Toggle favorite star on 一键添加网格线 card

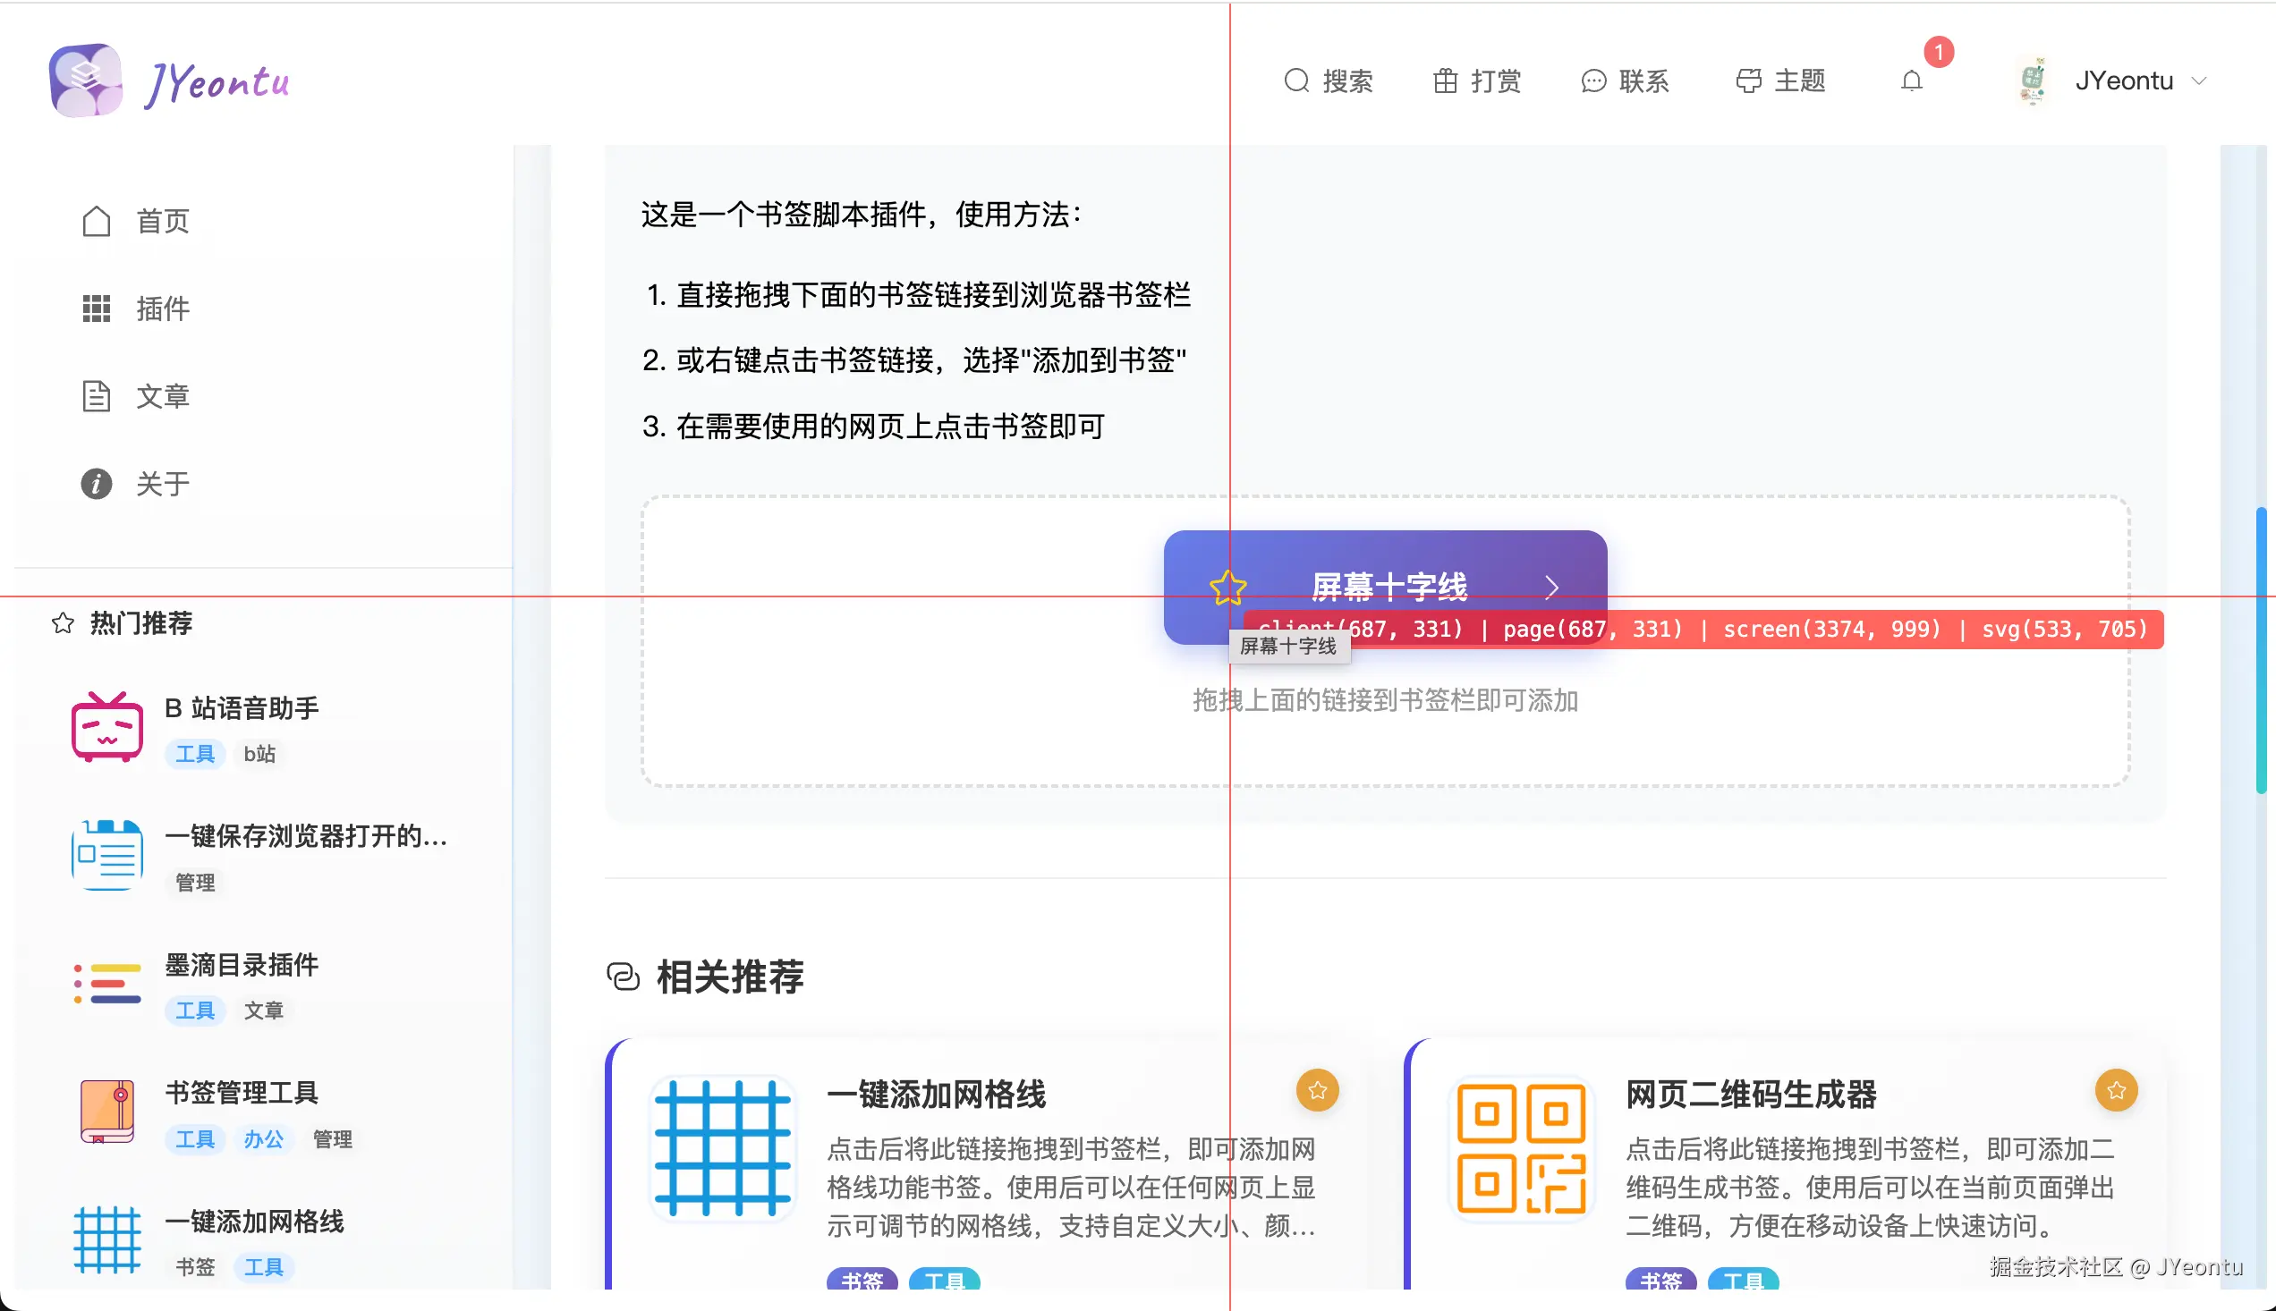point(1317,1090)
